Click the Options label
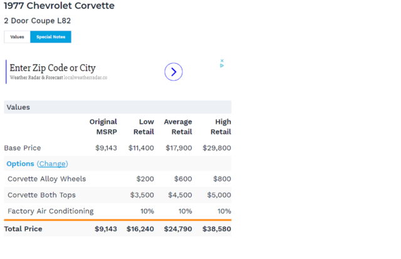 tap(20, 164)
